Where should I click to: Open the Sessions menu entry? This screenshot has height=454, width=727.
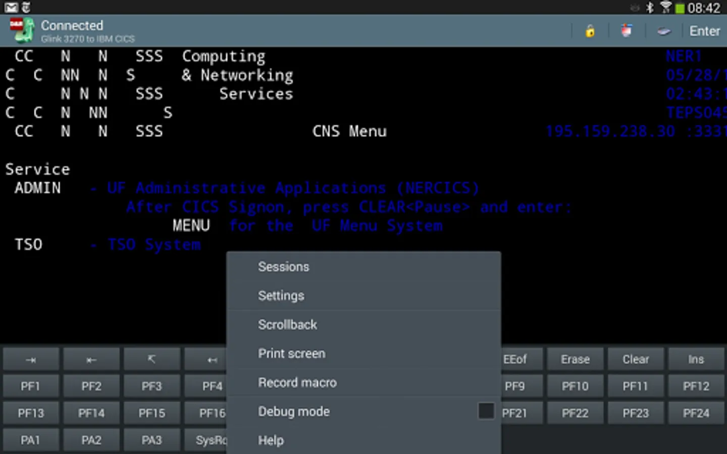364,266
